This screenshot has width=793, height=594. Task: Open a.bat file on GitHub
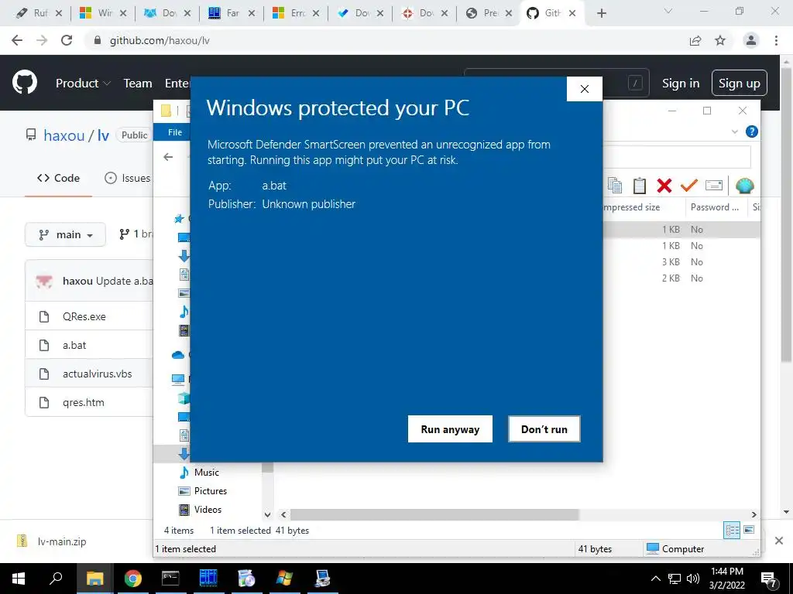click(x=74, y=346)
